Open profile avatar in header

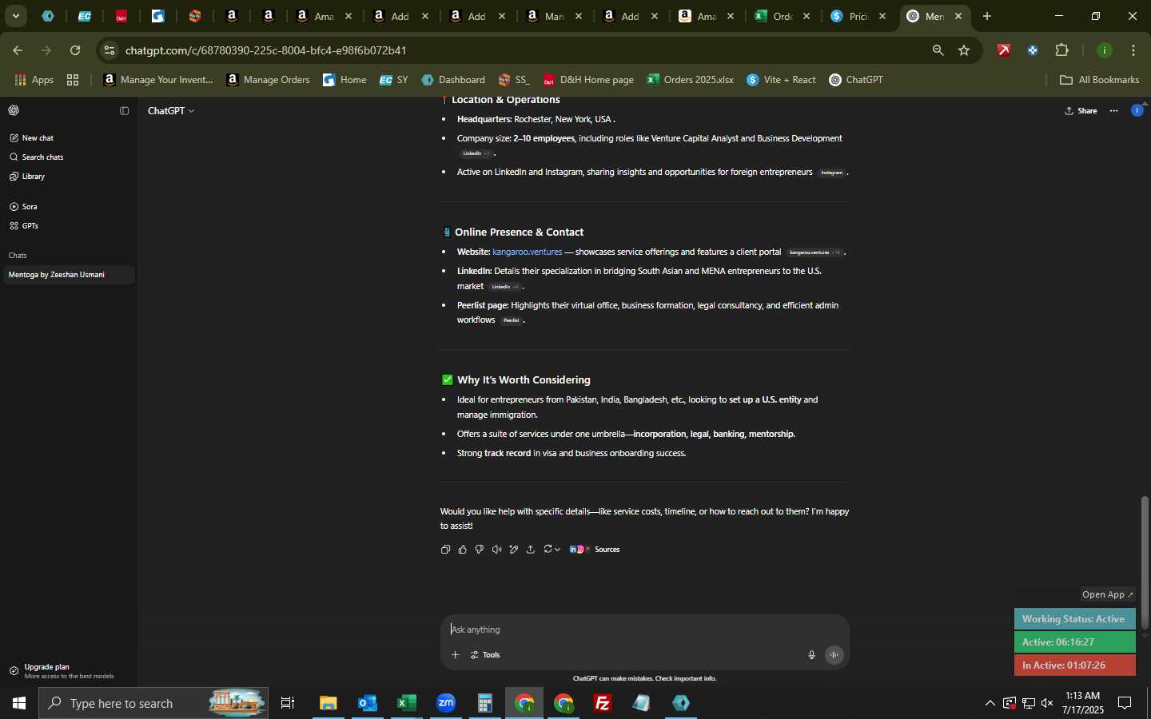coord(1137,111)
